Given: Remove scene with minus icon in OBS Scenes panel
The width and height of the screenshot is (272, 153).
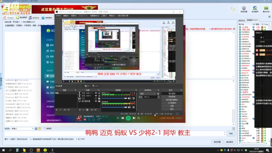Looking at the screenshot, I should click(61, 110).
